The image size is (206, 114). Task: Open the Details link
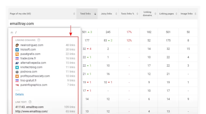click(x=20, y=94)
